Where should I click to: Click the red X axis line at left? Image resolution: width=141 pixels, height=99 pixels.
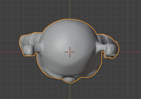click(x=11, y=52)
